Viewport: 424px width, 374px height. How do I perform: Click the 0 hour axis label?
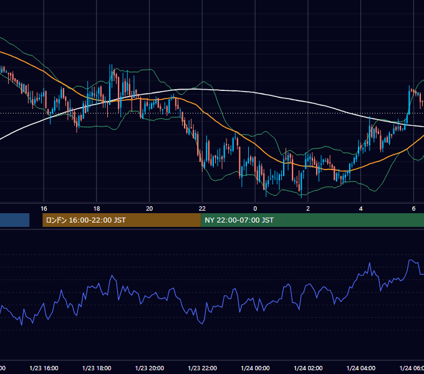[x=255, y=209]
